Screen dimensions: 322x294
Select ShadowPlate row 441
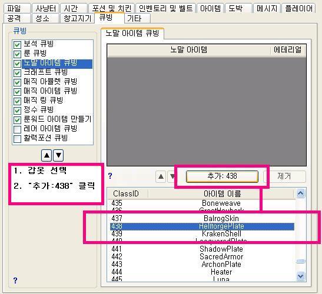click(x=202, y=249)
